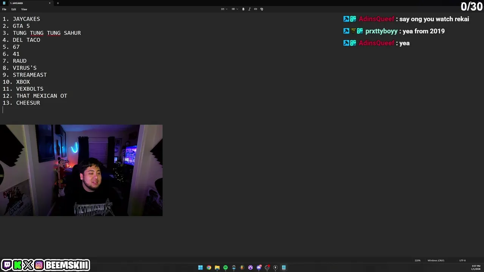Screen dimensions: 484x272
Task: Expand the H1 heading dropdown
Action: point(224,9)
